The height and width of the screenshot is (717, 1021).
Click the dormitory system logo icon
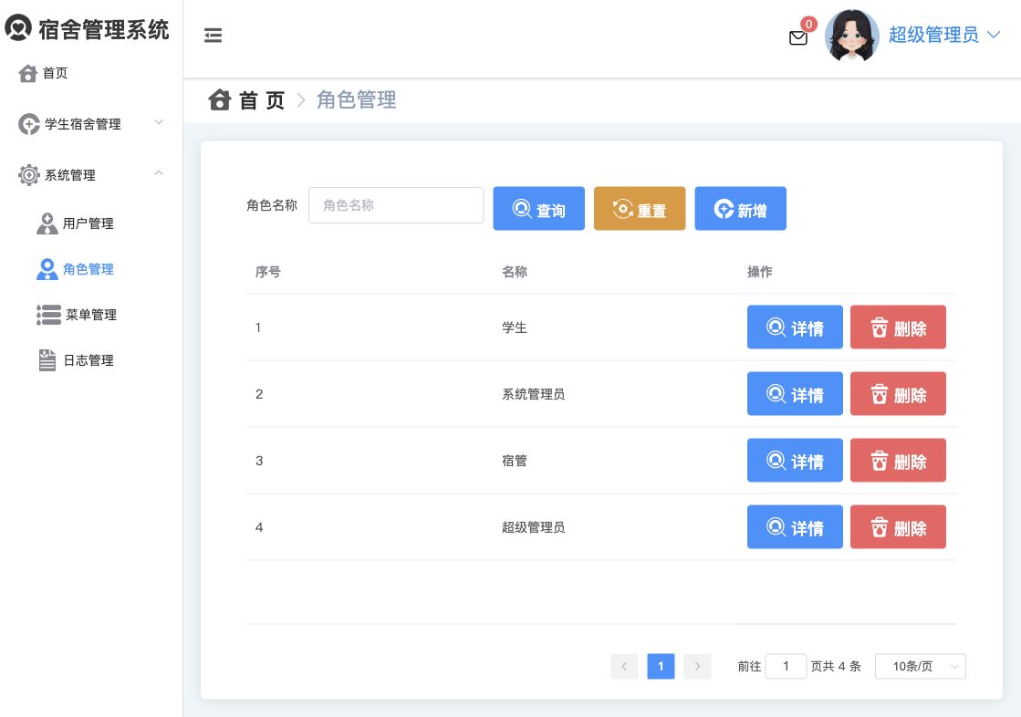[18, 27]
